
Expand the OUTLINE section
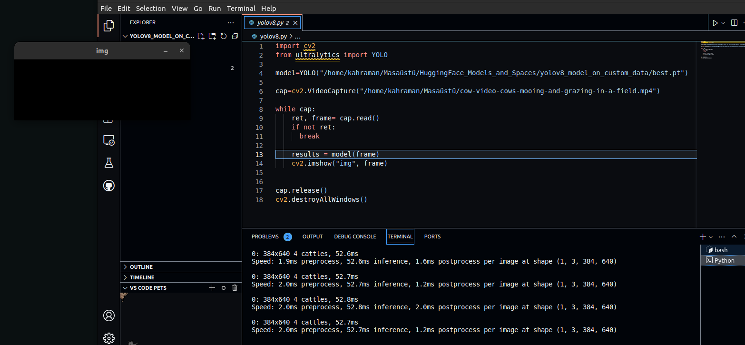click(141, 267)
